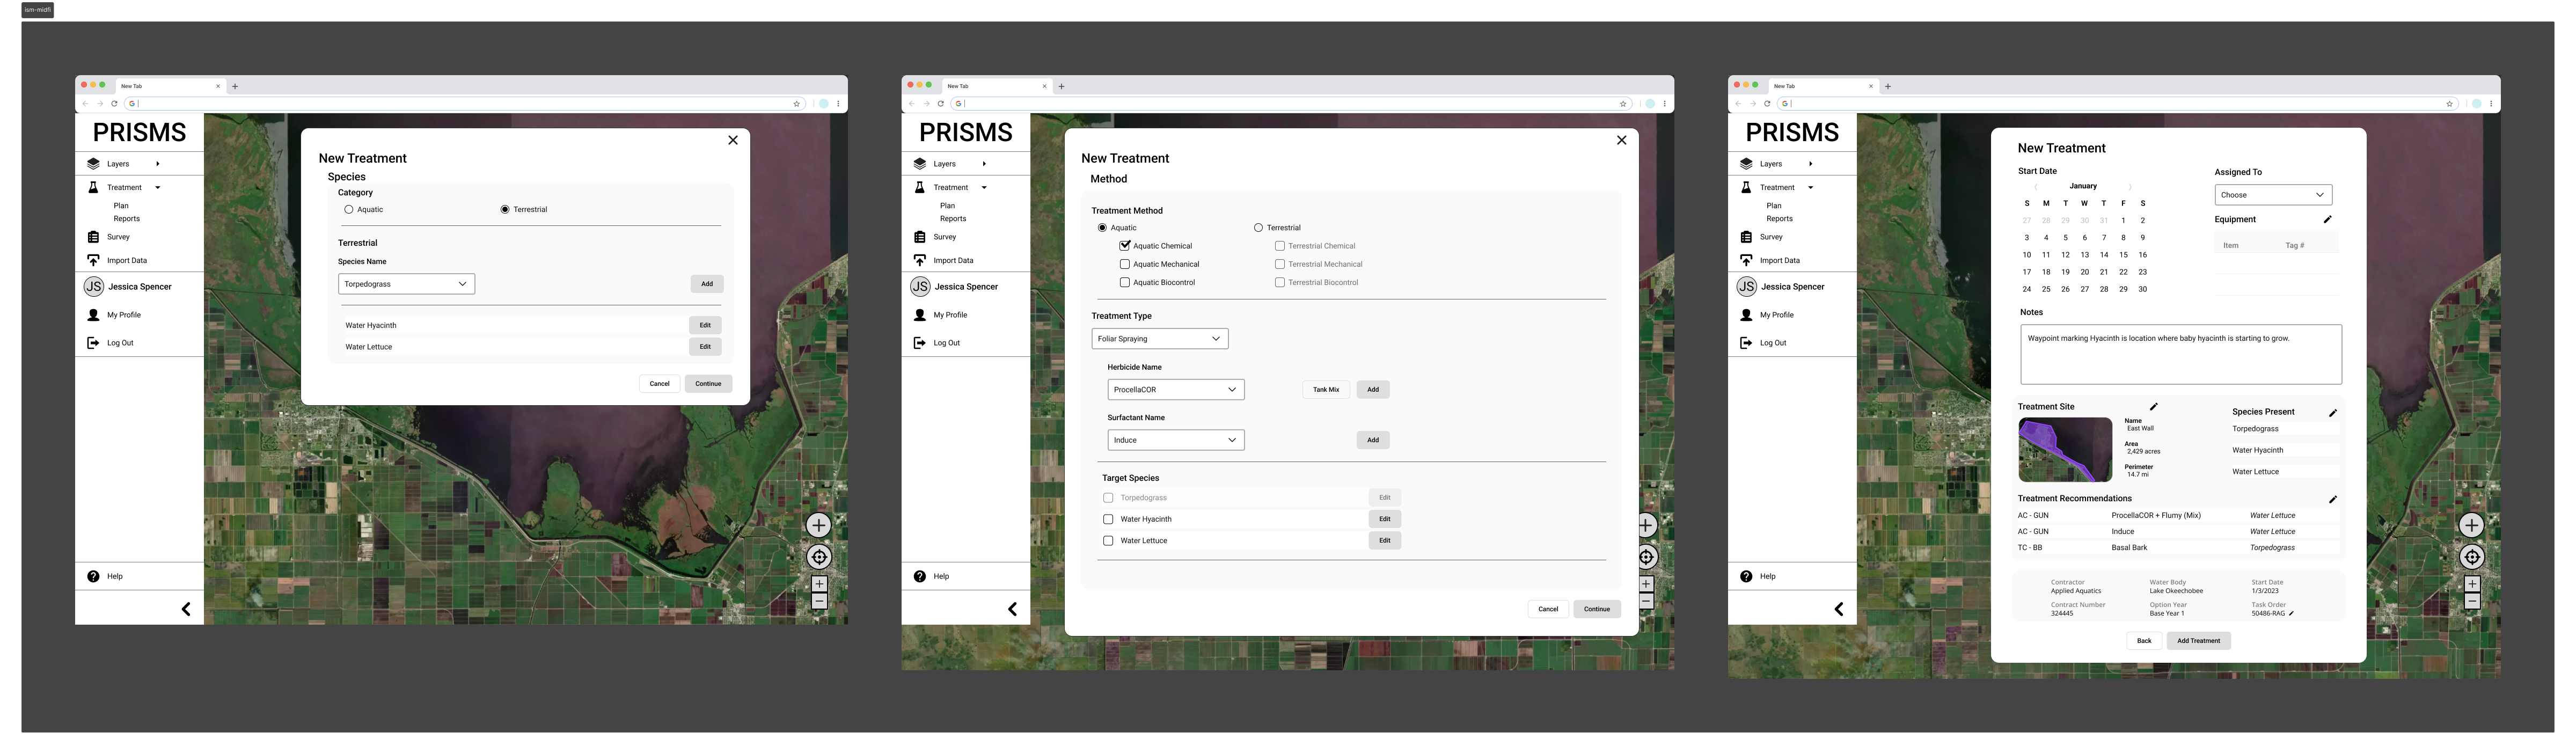Collapse sidebar with chevron in summary window
2576x754 pixels.
pyautogui.click(x=1839, y=609)
